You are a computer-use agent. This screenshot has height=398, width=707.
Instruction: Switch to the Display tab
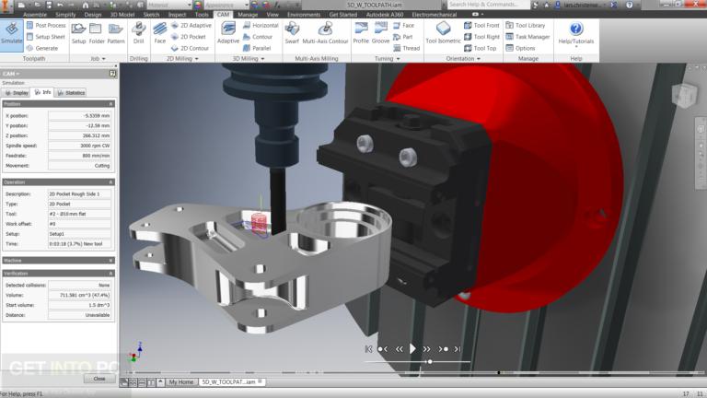point(17,92)
